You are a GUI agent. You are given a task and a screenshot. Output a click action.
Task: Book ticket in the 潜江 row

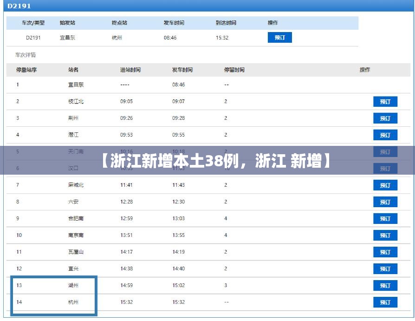(x=385, y=135)
